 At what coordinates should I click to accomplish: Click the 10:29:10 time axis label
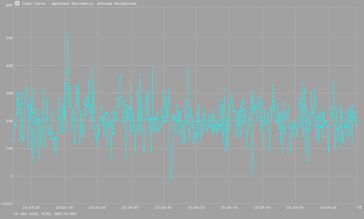pyautogui.click(x=328, y=208)
